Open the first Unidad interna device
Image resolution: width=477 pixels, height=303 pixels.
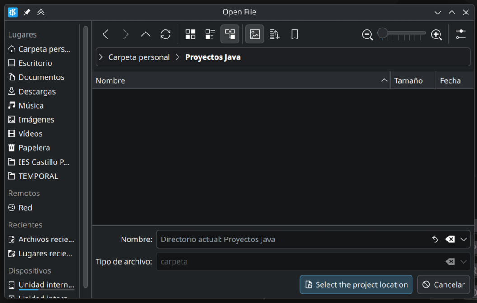[42, 285]
